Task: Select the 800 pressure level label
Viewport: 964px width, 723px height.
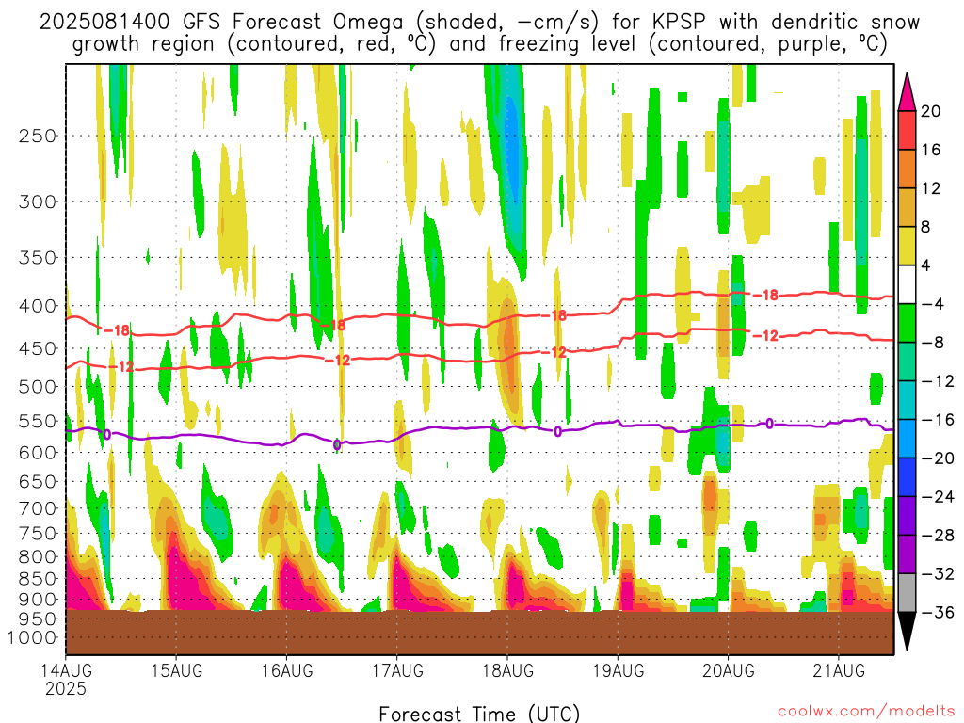Action: [38, 557]
